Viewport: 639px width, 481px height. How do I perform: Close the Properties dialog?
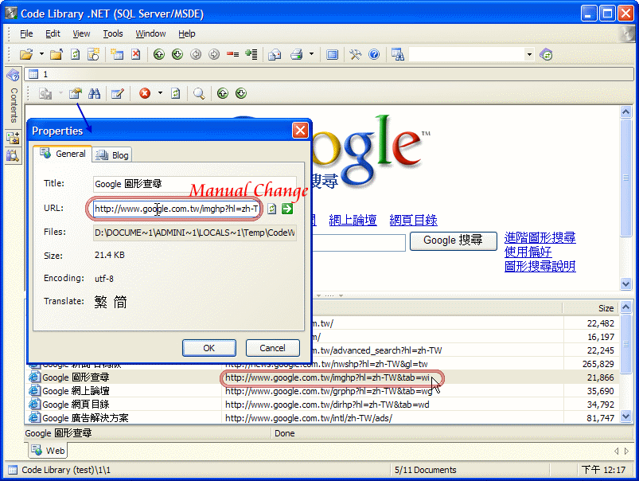coord(300,131)
